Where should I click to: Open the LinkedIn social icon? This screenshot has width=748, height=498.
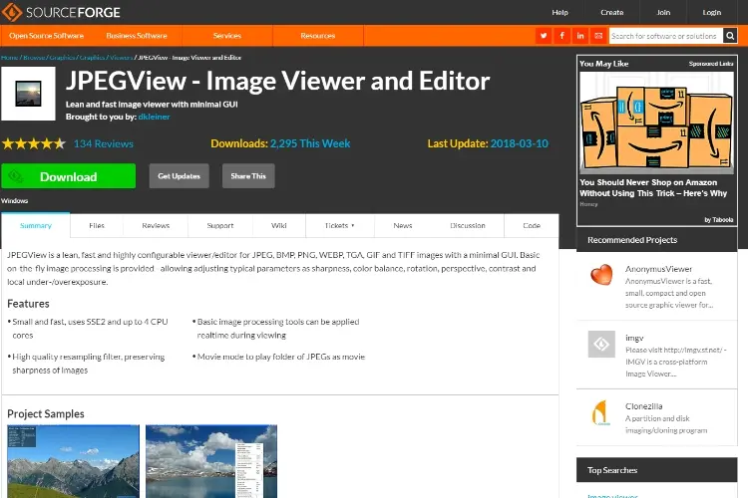click(580, 36)
